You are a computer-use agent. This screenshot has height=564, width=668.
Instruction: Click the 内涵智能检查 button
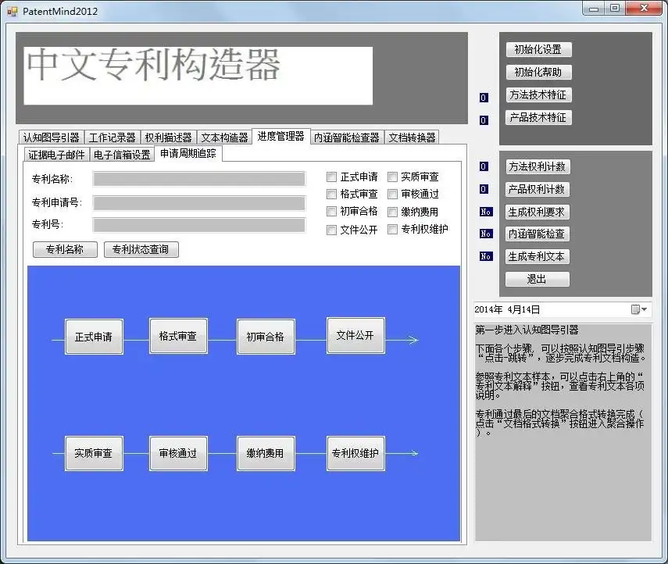click(x=538, y=234)
